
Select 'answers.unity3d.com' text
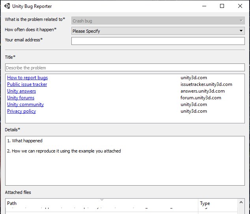pyautogui.click(x=203, y=91)
